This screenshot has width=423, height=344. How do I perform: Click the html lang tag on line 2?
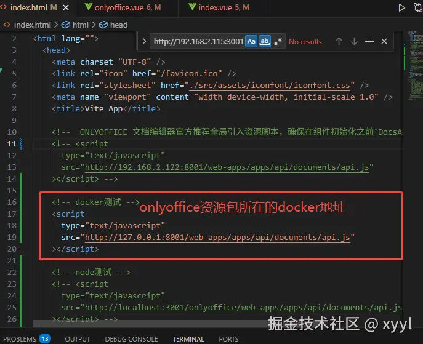[x=66, y=39]
